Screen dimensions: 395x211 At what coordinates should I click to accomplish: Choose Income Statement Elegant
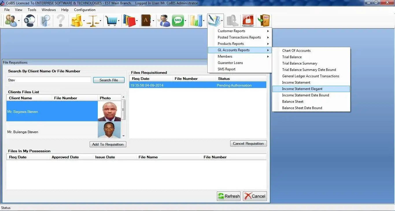tap(311, 89)
